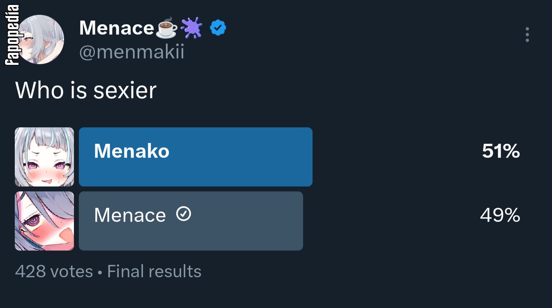
Task: Click the Menako poll option thumbnail
Action: point(44,157)
